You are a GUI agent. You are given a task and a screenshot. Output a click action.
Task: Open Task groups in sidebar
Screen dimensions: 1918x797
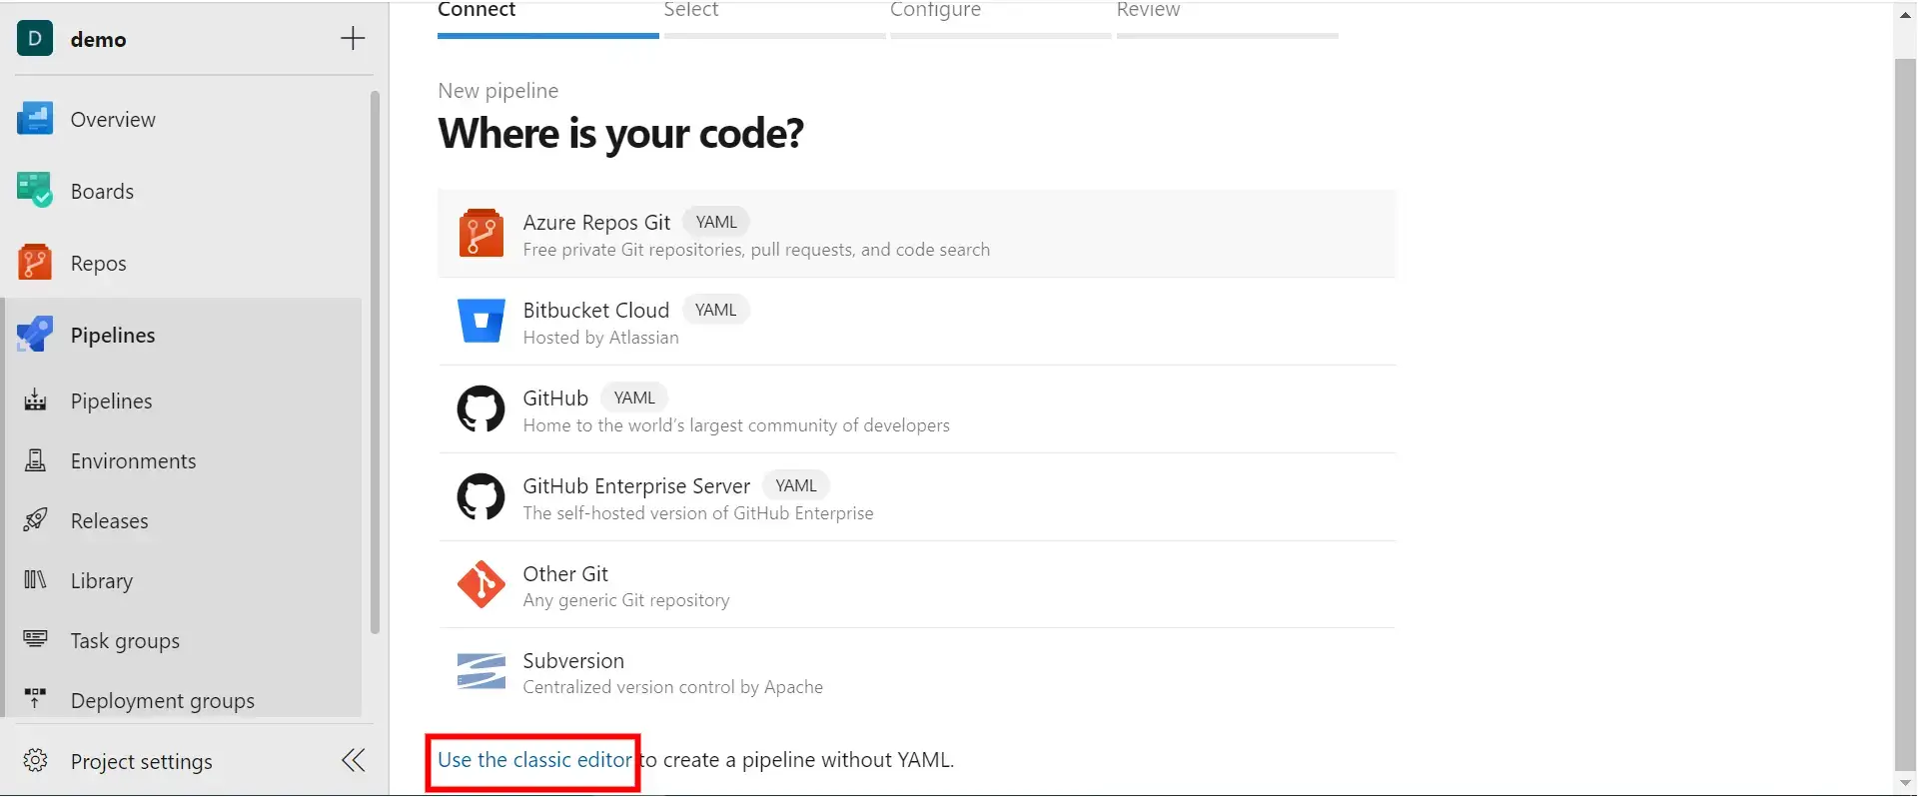coord(125,641)
